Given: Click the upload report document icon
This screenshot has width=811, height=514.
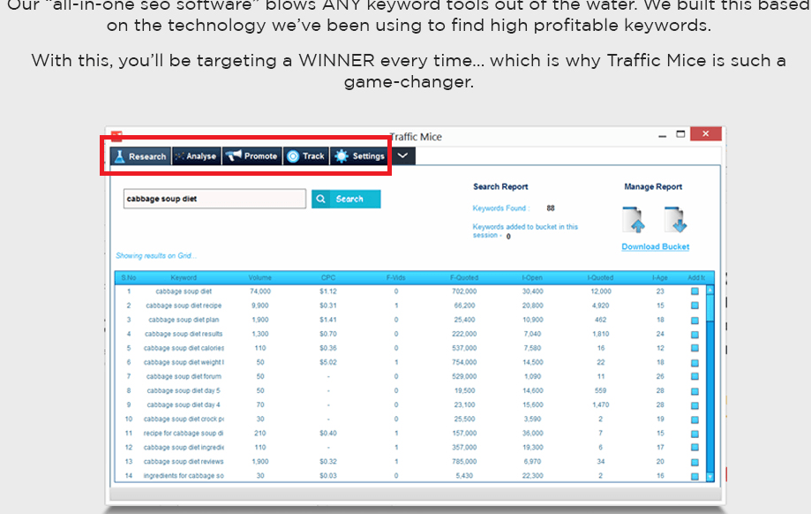Looking at the screenshot, I should coord(634,220).
